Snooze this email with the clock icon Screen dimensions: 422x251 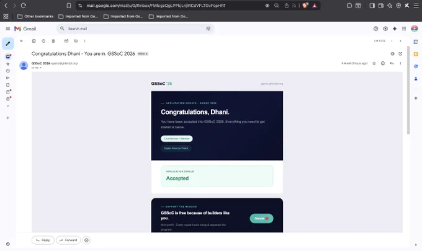coord(43,41)
